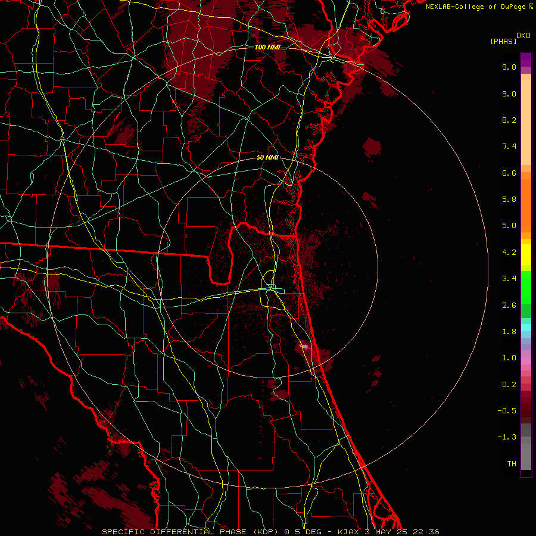Click the pink segment of the color bar
Screen dimensions: 536x536
pos(526,361)
